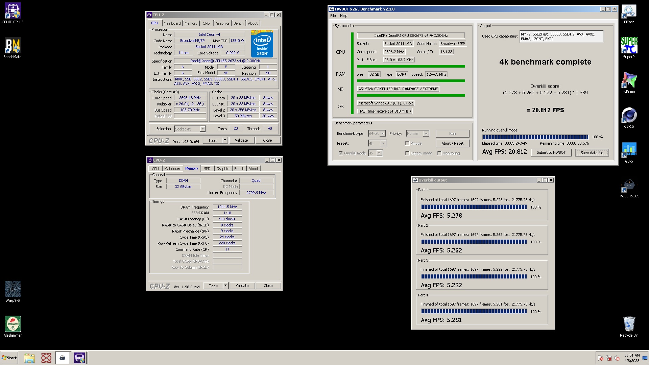The height and width of the screenshot is (365, 649).
Task: Click the Intel Xeon inside logo in CPU-Z
Action: tap(262, 44)
